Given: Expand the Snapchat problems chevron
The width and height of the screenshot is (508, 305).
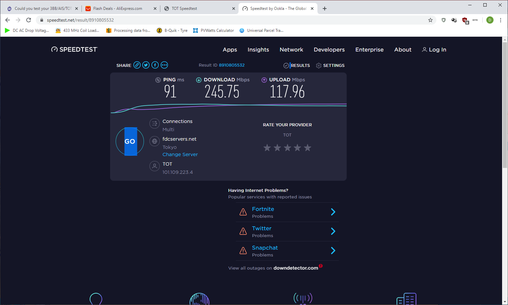Looking at the screenshot, I should click(x=333, y=251).
